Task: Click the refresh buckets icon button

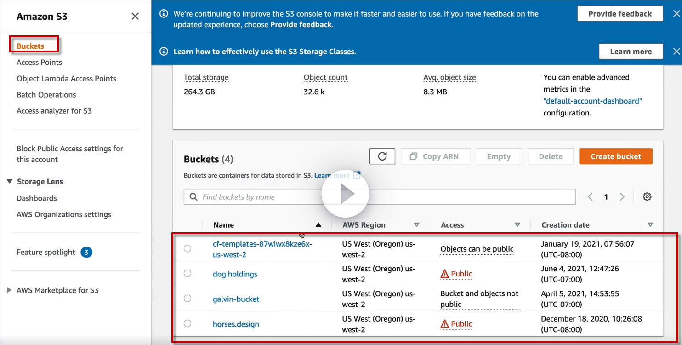Action: point(382,156)
